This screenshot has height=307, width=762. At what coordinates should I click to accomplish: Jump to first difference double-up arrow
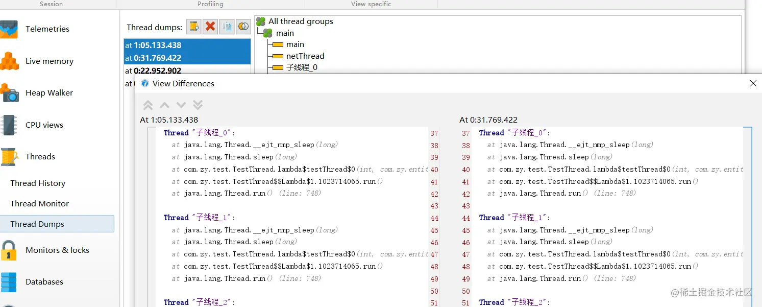(148, 105)
